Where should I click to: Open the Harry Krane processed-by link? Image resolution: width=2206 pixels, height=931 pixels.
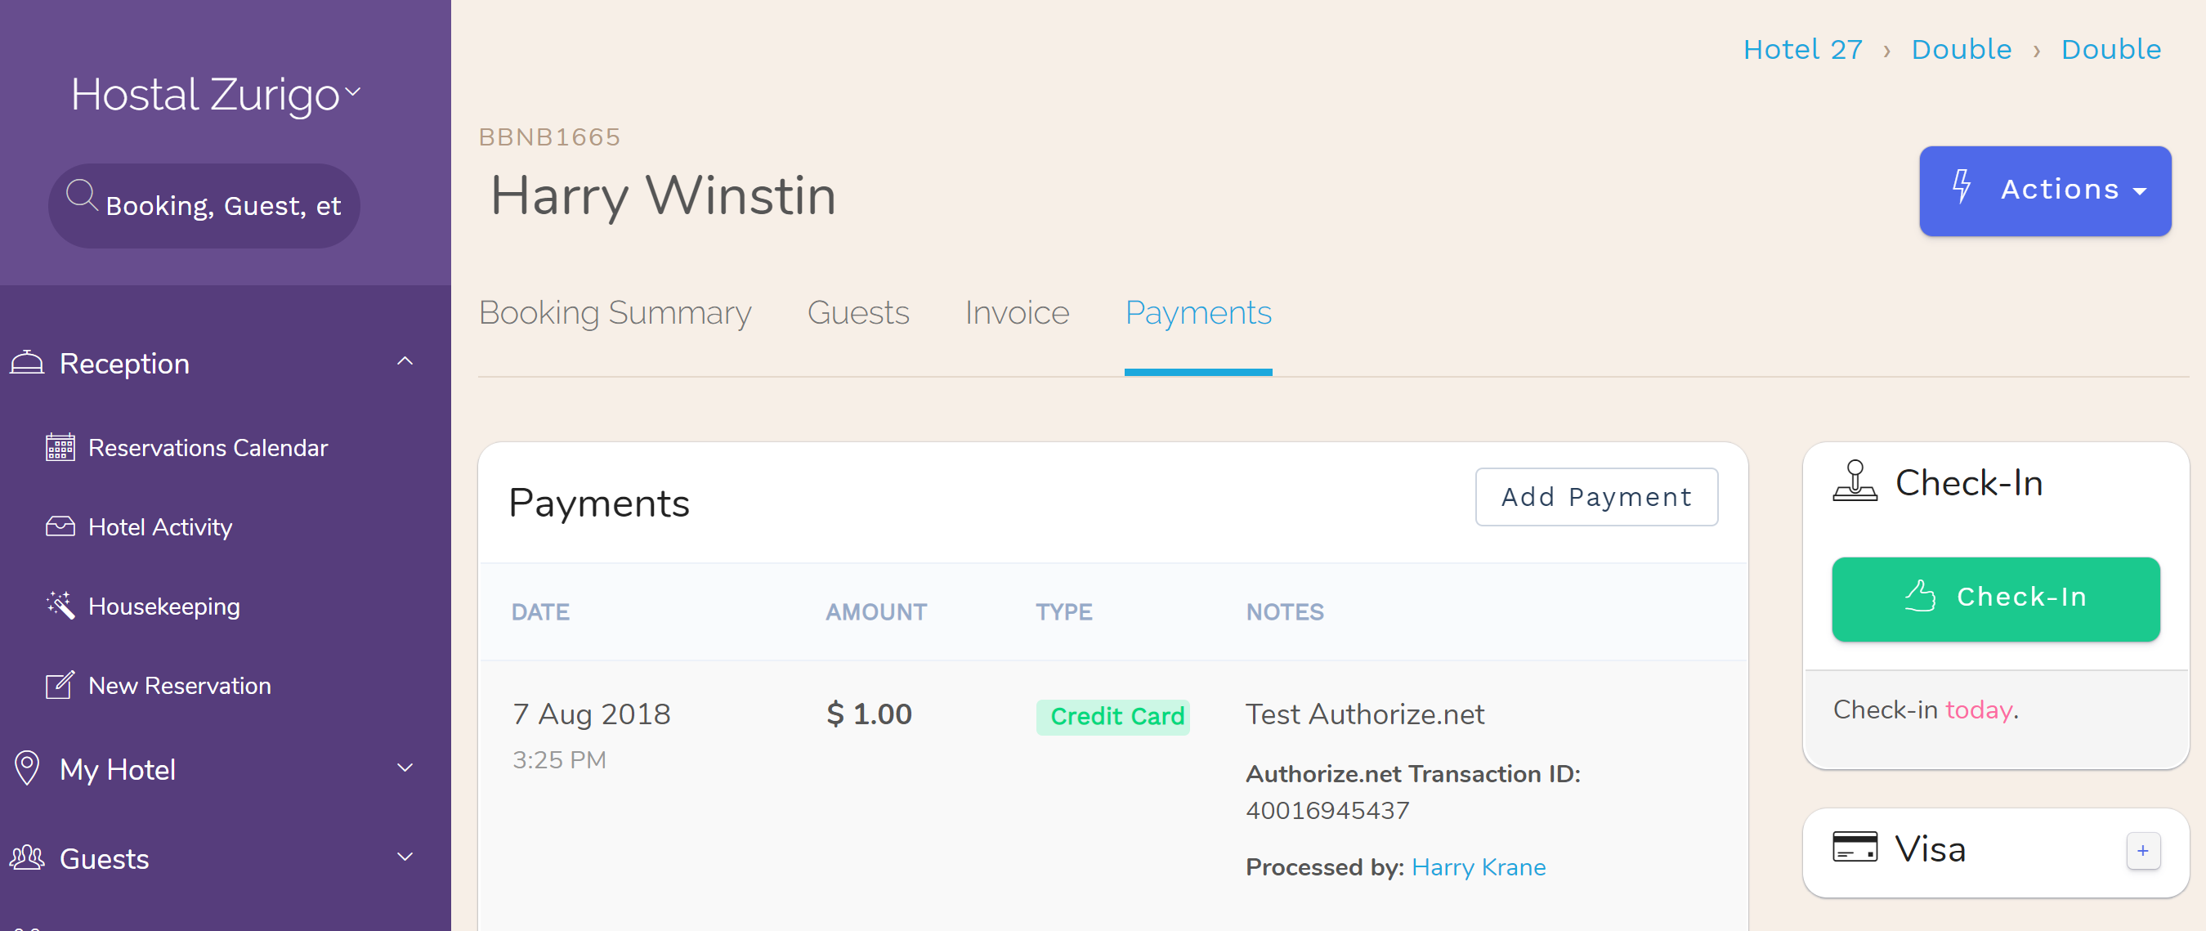(1479, 866)
